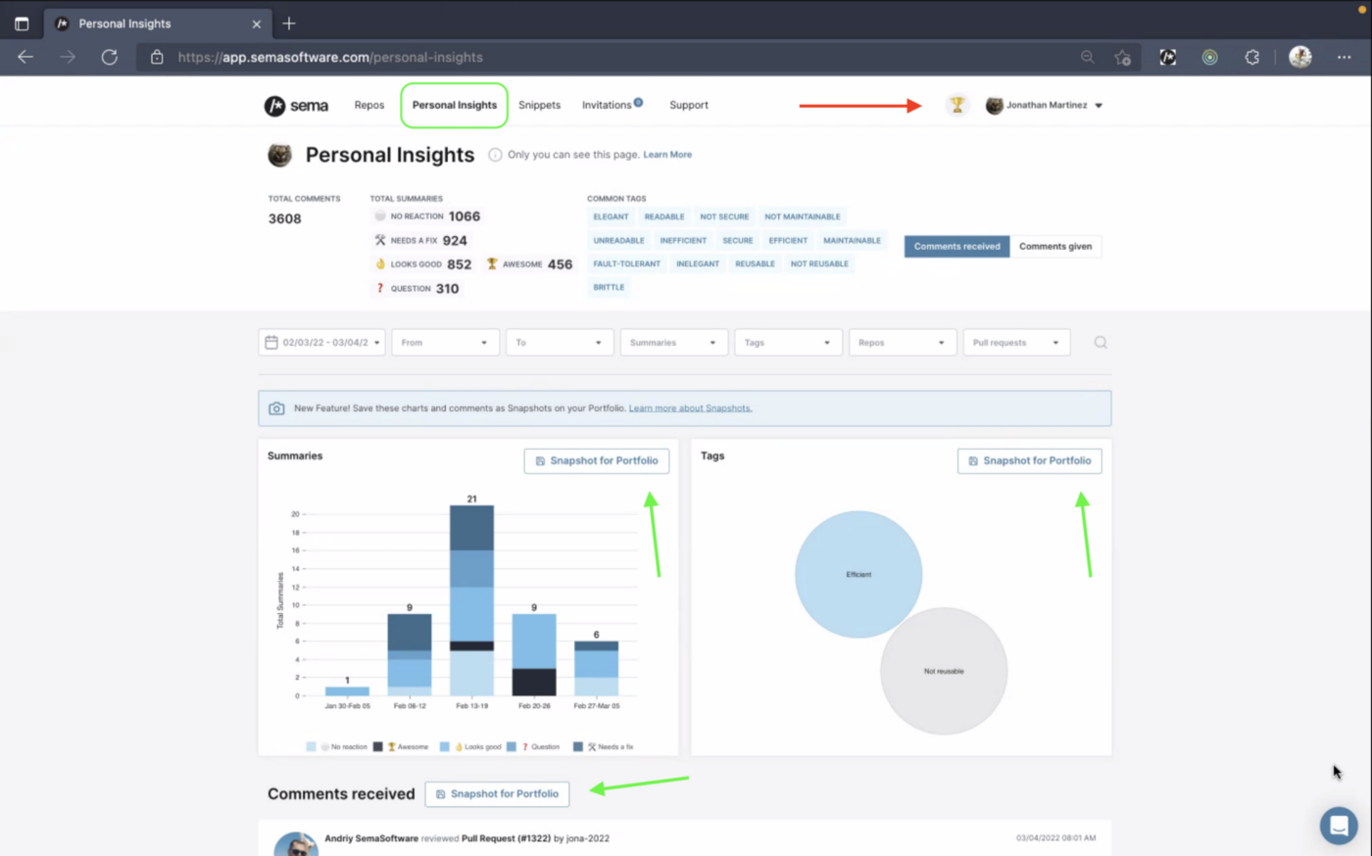Viewport: 1372px width, 856px height.
Task: Click the Not reusable bubble
Action: [944, 671]
